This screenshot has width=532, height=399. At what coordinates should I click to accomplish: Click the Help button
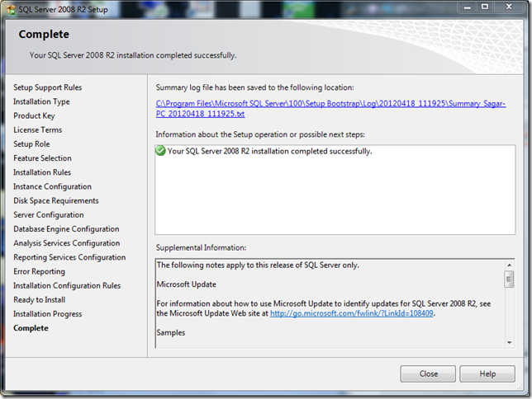pos(487,373)
